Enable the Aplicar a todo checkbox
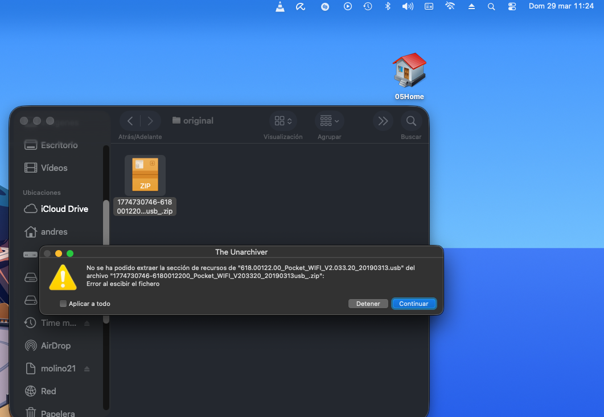604x417 pixels. click(63, 304)
